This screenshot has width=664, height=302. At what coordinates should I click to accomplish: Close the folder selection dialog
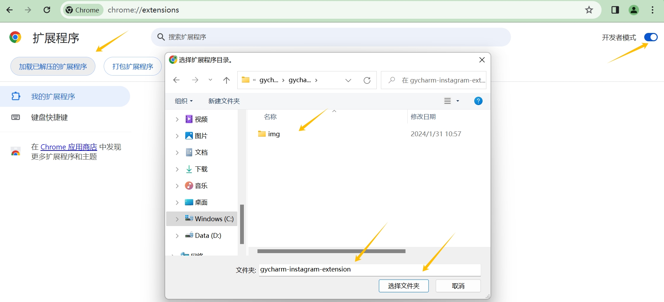482,60
